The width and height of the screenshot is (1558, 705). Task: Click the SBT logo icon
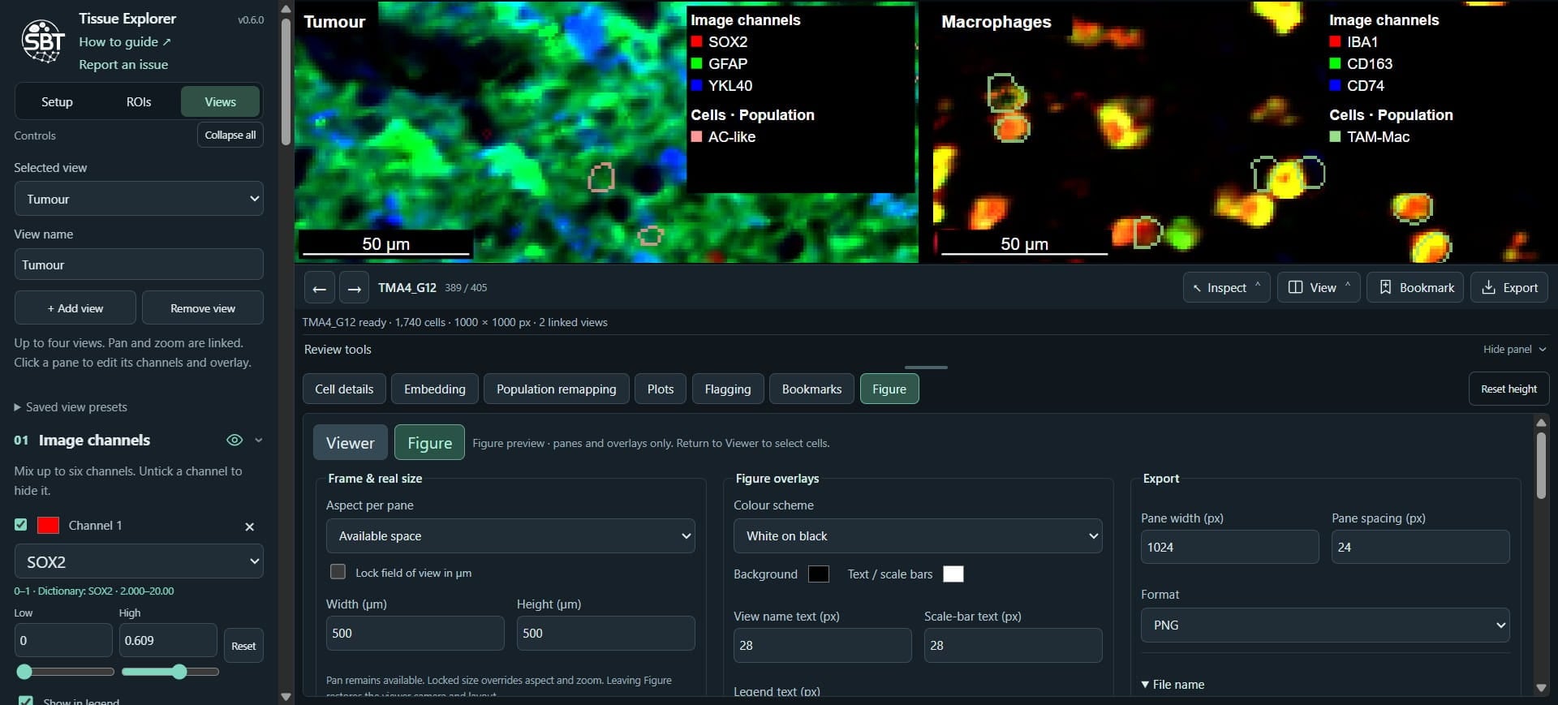pyautogui.click(x=43, y=41)
